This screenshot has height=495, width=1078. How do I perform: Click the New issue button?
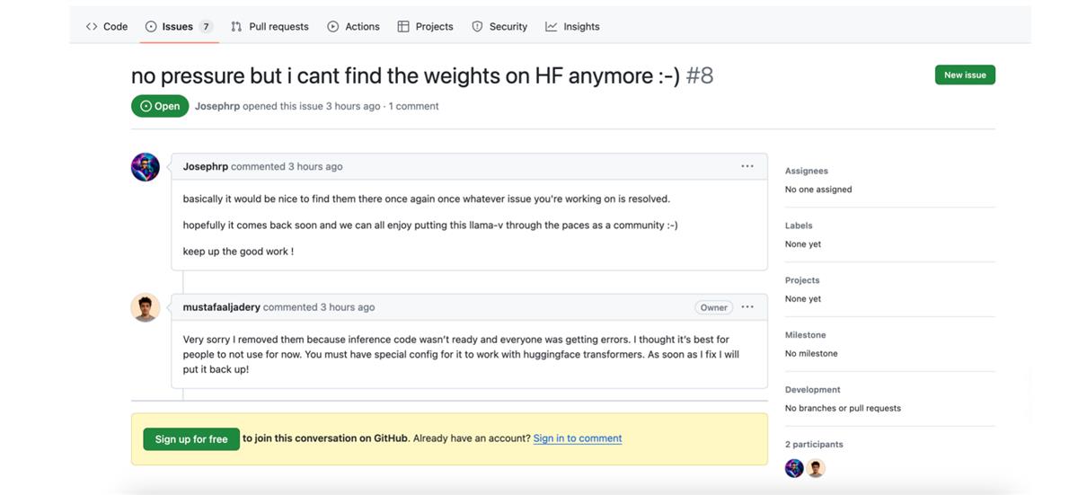click(965, 75)
